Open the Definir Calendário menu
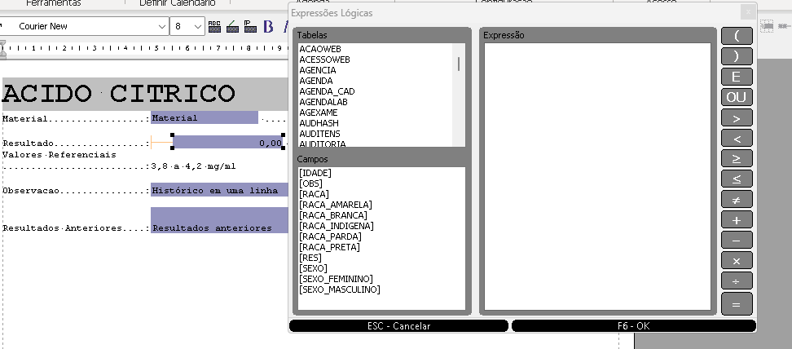792x349 pixels. (177, 3)
